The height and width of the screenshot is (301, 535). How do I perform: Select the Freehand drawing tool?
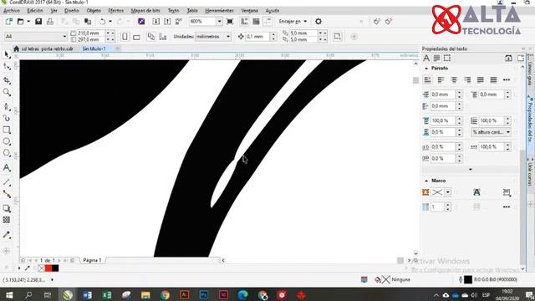click(x=7, y=106)
